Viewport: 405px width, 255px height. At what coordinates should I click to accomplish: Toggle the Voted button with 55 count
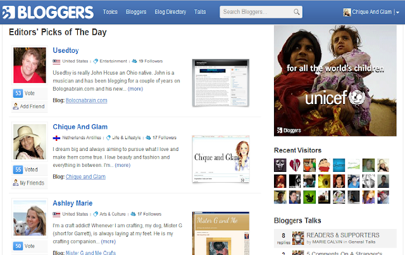tap(25, 169)
